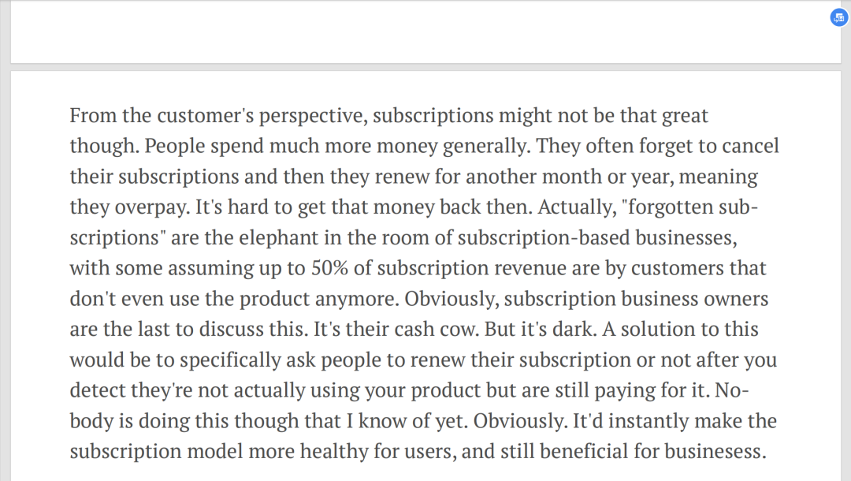Viewport: 851px width, 481px height.
Task: Click the empty white card above the text
Action: pos(425,32)
